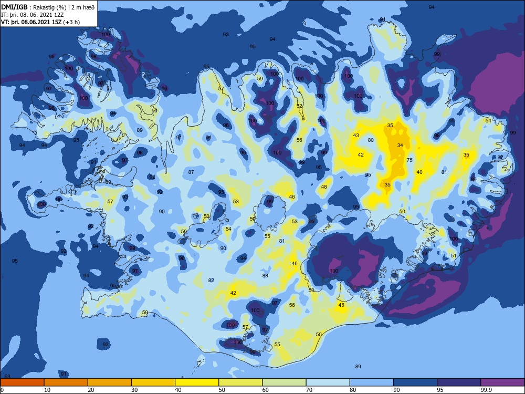Click the map value '80' in yellow area
This screenshot has width=525, height=394.
[371, 140]
